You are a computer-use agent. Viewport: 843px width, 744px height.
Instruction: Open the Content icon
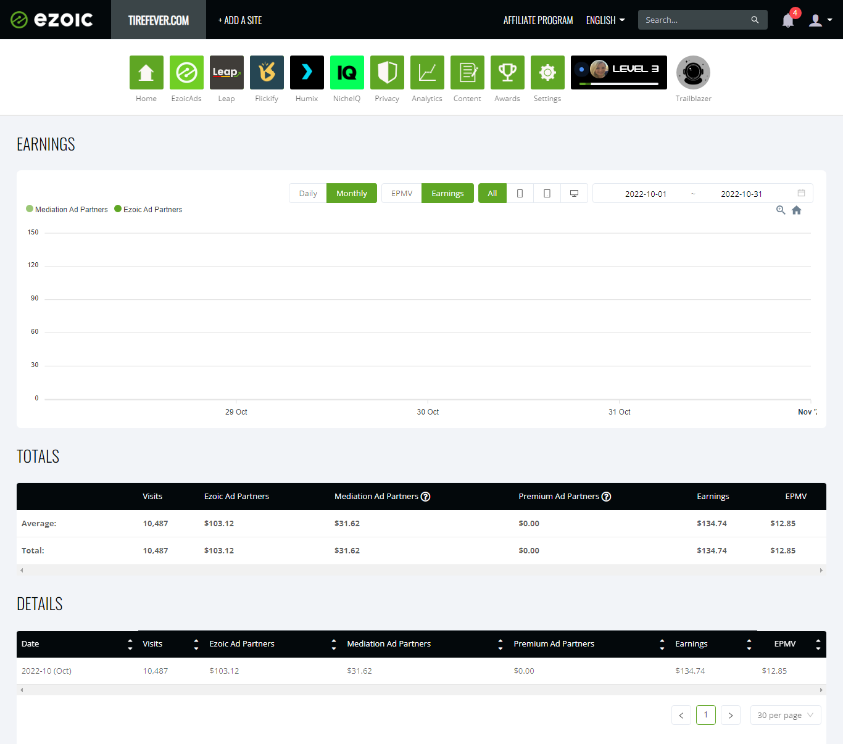coord(467,72)
